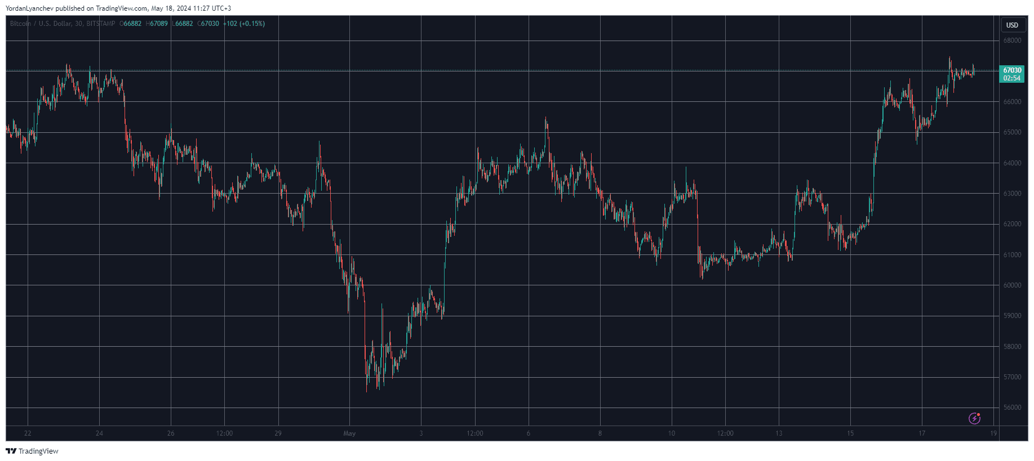This screenshot has height=461, width=1034.
Task: Click the low value L66882
Action: (x=183, y=24)
